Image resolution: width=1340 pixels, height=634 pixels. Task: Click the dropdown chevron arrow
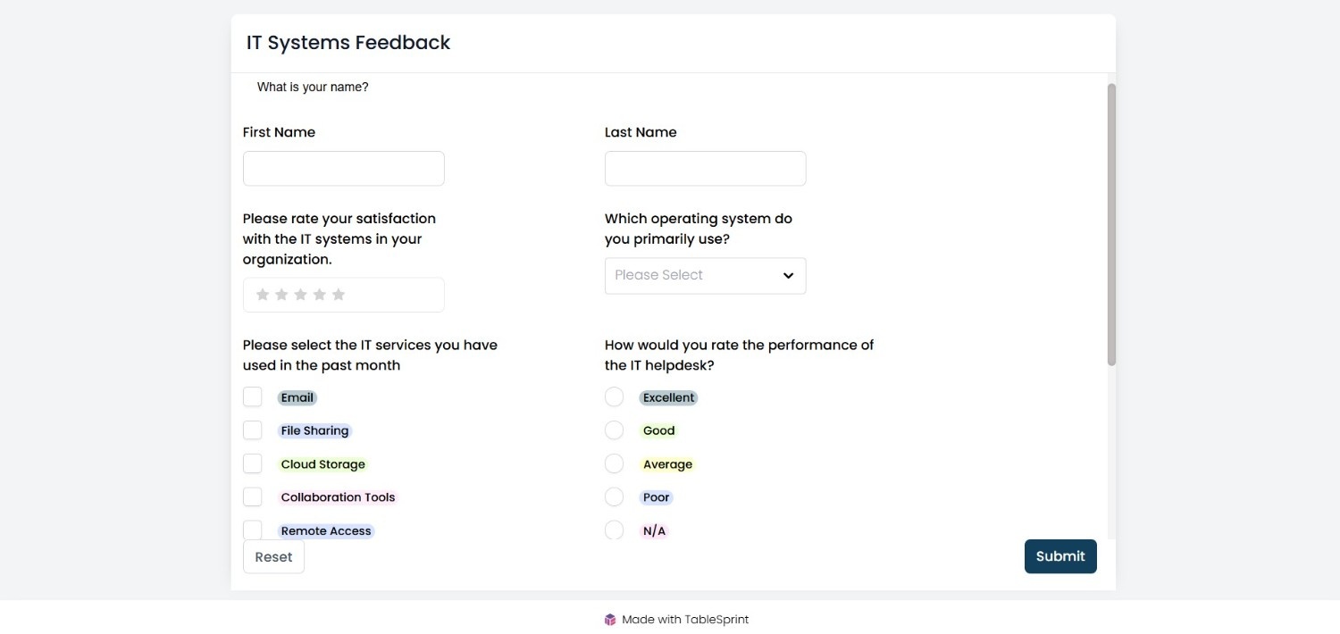(788, 276)
